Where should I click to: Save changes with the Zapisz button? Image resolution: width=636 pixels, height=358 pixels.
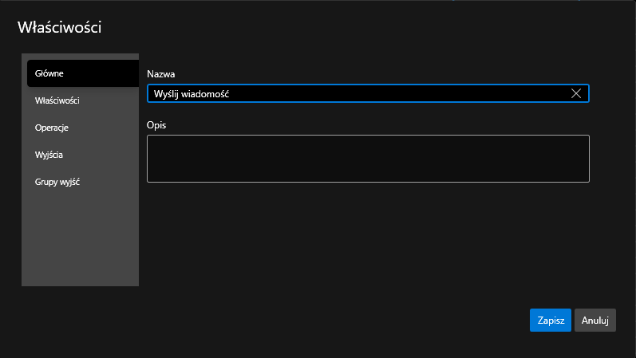(x=551, y=320)
